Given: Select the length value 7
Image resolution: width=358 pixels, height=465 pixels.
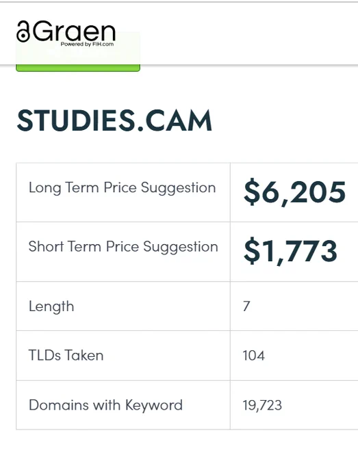Looking at the screenshot, I should click(246, 306).
